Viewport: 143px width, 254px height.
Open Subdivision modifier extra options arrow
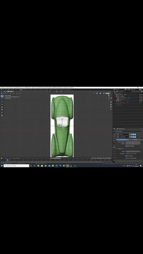[x=137, y=137]
